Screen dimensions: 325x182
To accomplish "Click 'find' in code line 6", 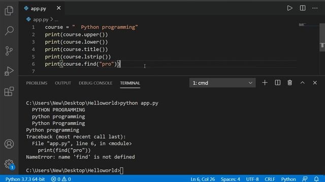I will coord(90,64).
